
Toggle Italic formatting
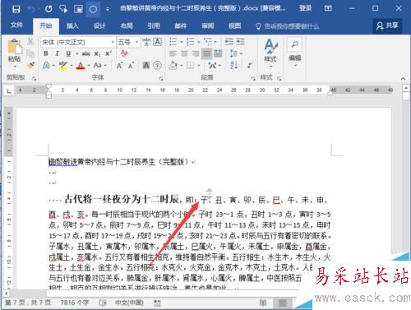pyautogui.click(x=57, y=53)
